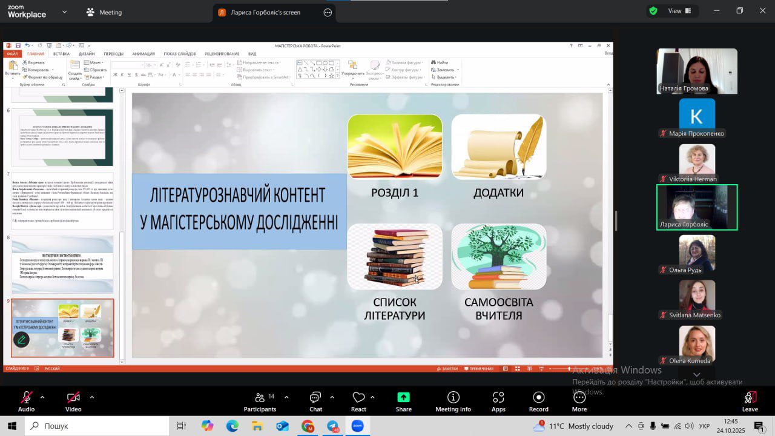This screenshot has width=775, height=436.
Task: Switch to the Meeting tab
Action: click(x=104, y=12)
